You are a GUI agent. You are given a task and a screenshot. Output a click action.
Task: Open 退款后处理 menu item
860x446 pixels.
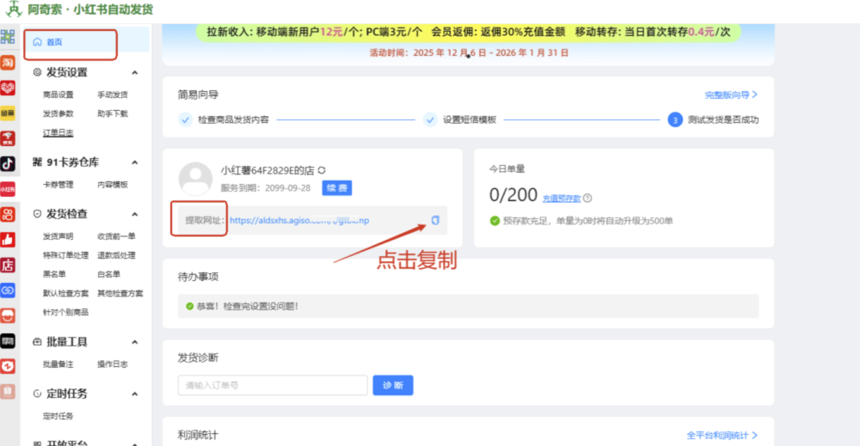click(116, 255)
